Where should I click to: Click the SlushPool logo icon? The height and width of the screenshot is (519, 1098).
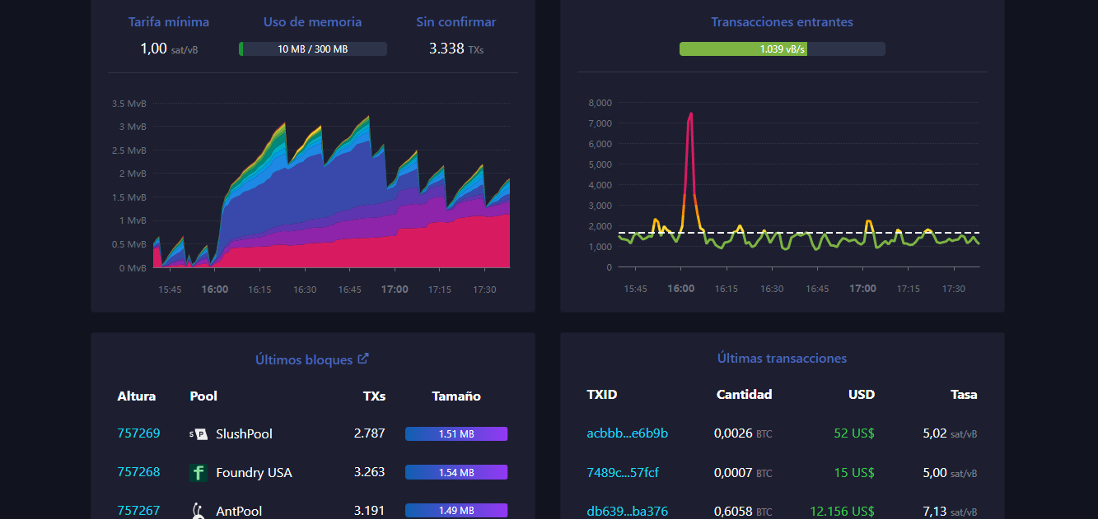coord(198,433)
